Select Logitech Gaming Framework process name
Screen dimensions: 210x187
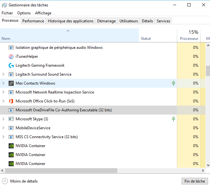[40, 65]
